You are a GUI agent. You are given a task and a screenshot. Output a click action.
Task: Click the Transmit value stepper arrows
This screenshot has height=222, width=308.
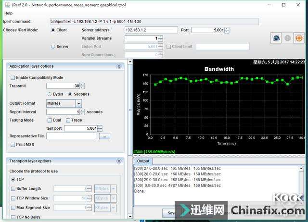(x=82, y=86)
